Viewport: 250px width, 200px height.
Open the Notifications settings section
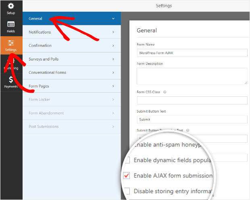tap(72, 32)
